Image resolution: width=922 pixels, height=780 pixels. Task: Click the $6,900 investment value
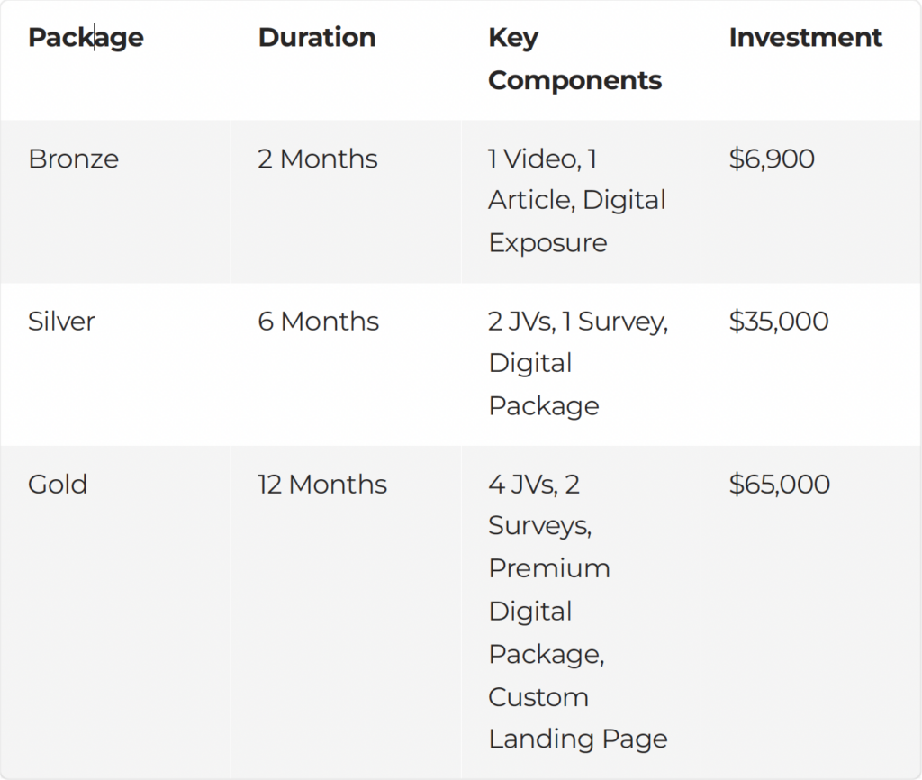(772, 159)
